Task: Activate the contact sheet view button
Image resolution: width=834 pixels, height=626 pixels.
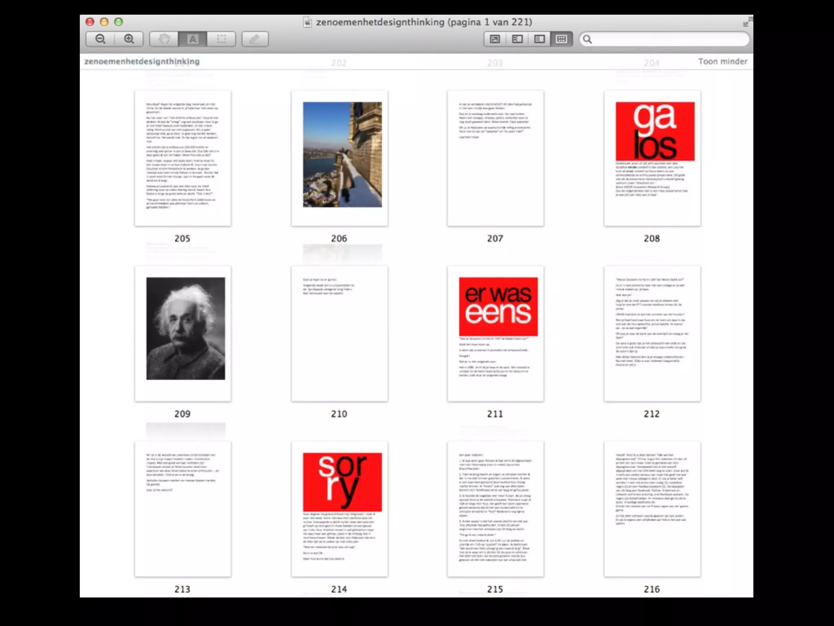Action: tap(562, 39)
